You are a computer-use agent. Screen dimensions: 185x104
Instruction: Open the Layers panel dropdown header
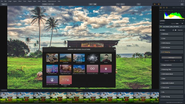(163, 21)
